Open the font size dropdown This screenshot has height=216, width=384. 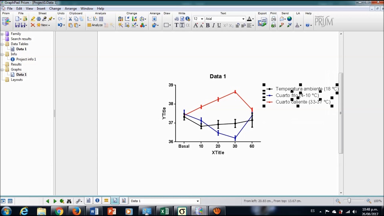[202, 19]
